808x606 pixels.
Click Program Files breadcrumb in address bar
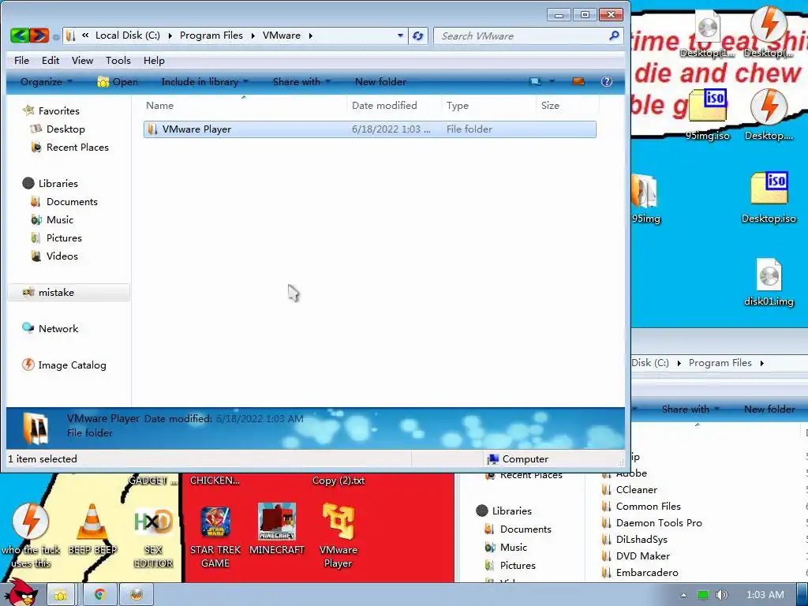211,36
